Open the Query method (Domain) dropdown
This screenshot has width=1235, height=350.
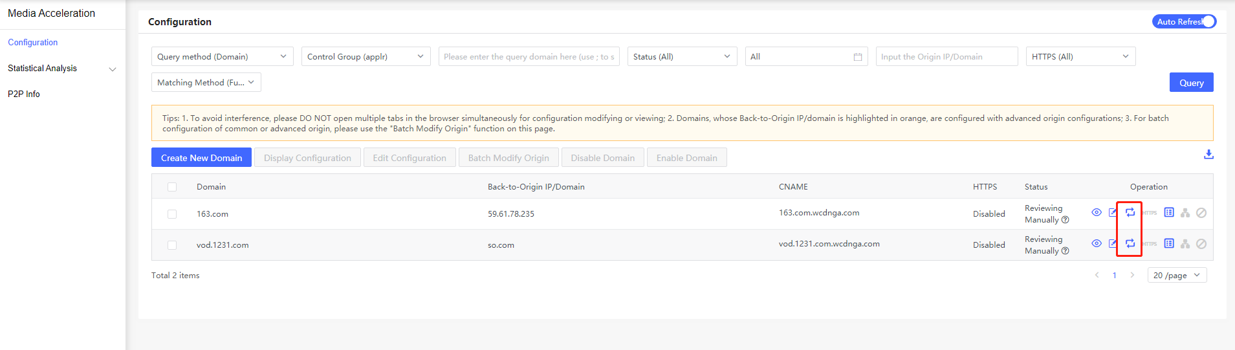pos(222,57)
